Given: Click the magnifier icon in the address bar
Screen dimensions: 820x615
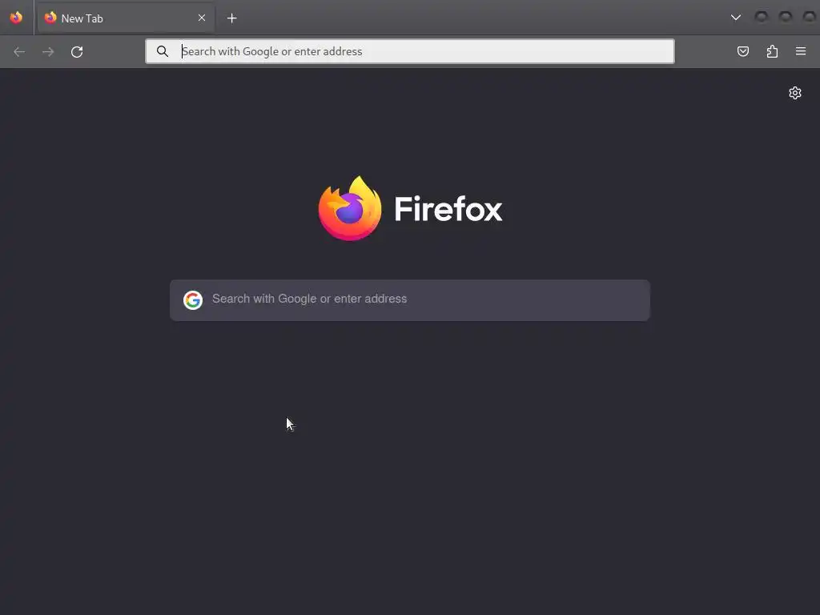Looking at the screenshot, I should click(x=163, y=51).
